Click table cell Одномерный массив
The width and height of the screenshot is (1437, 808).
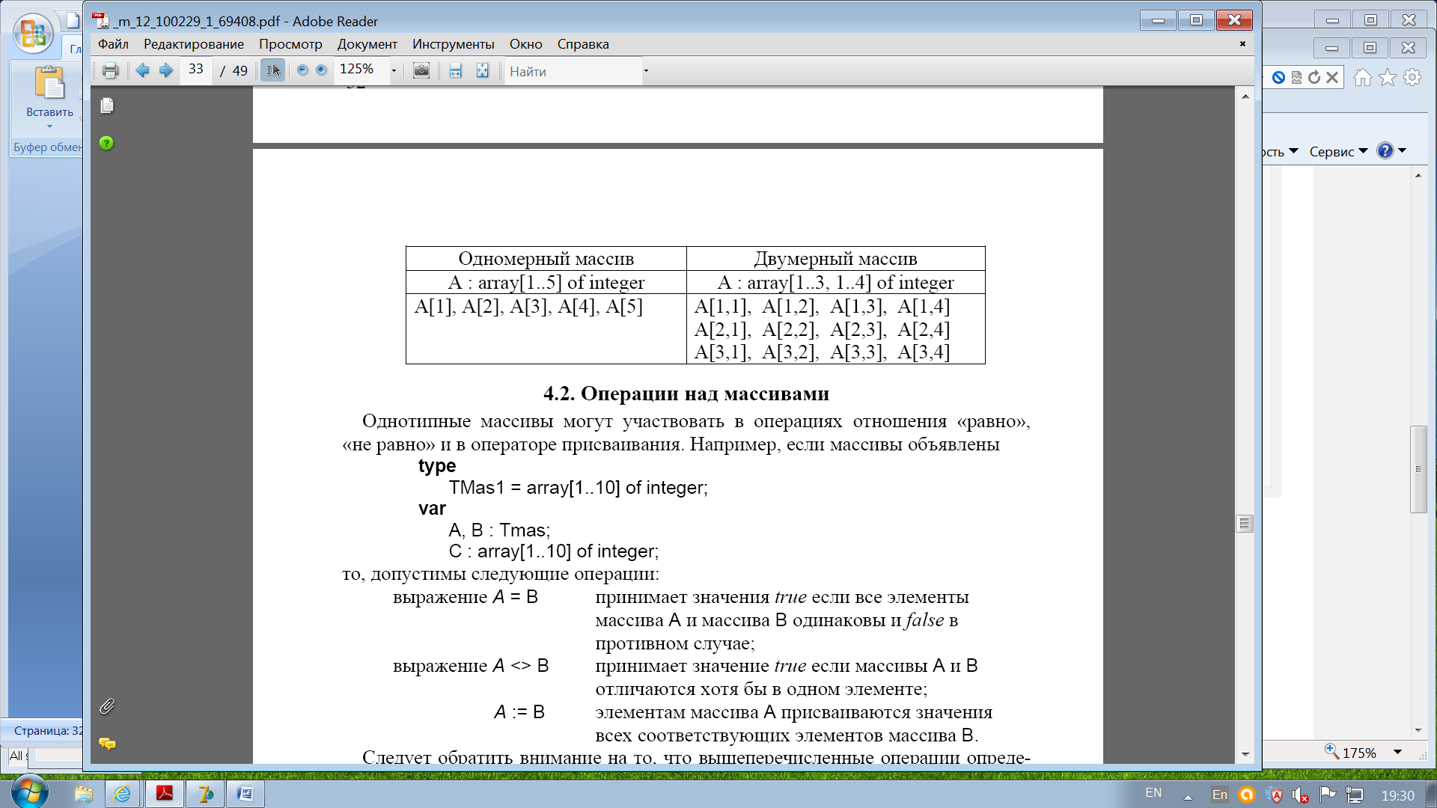[546, 259]
